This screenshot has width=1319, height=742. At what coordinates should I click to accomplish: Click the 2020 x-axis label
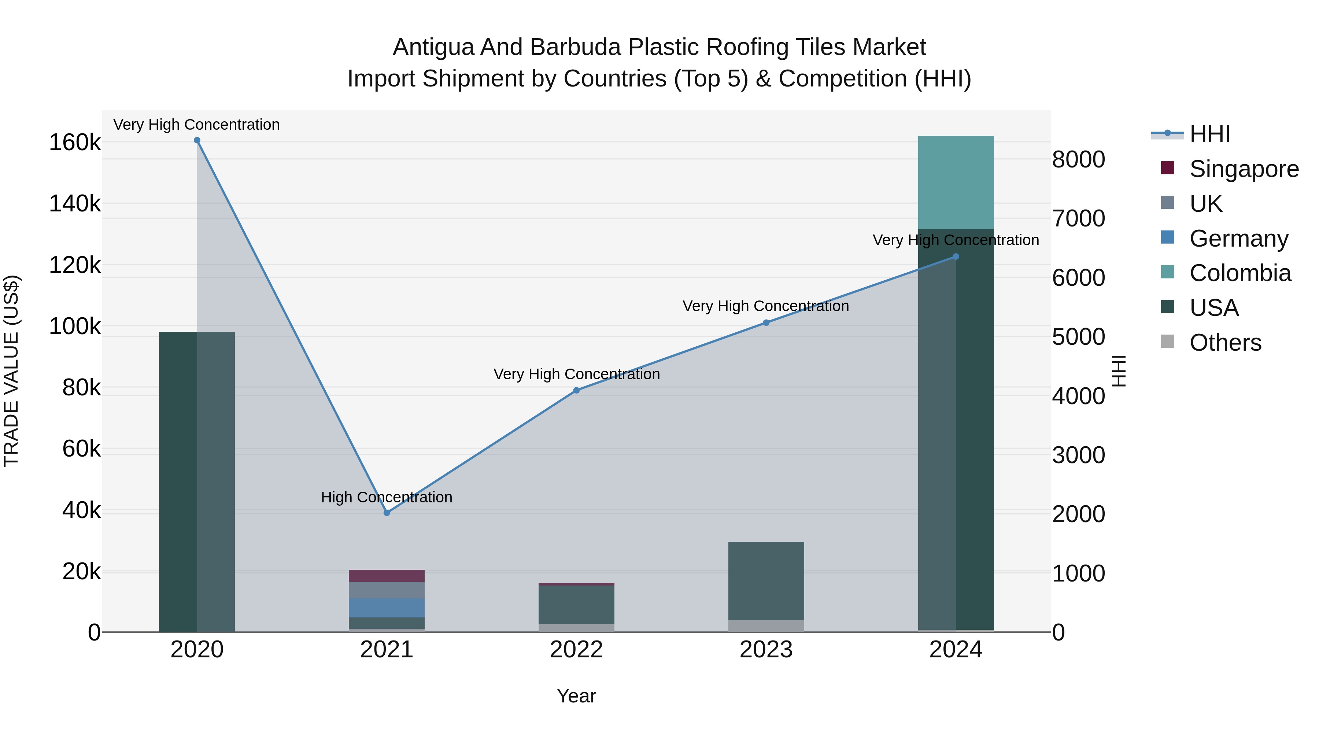[x=197, y=650]
